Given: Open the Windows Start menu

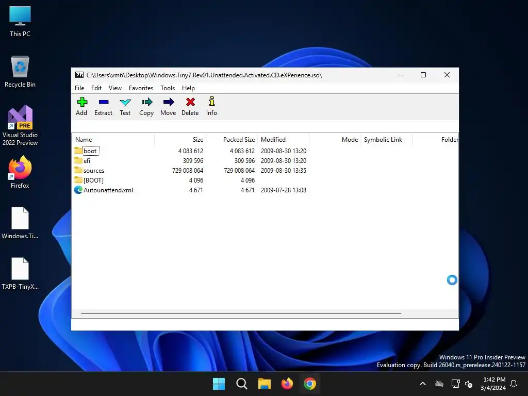Looking at the screenshot, I should coord(219,384).
